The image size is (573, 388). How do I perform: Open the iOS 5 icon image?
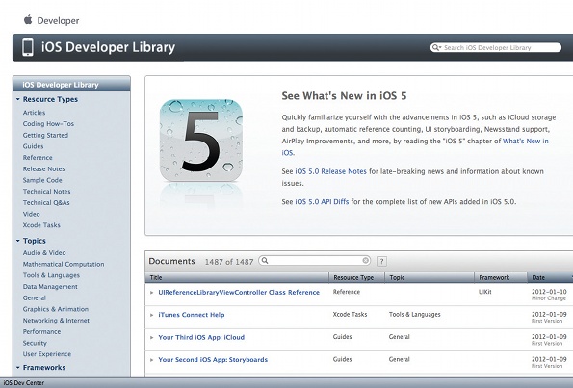coord(201,141)
